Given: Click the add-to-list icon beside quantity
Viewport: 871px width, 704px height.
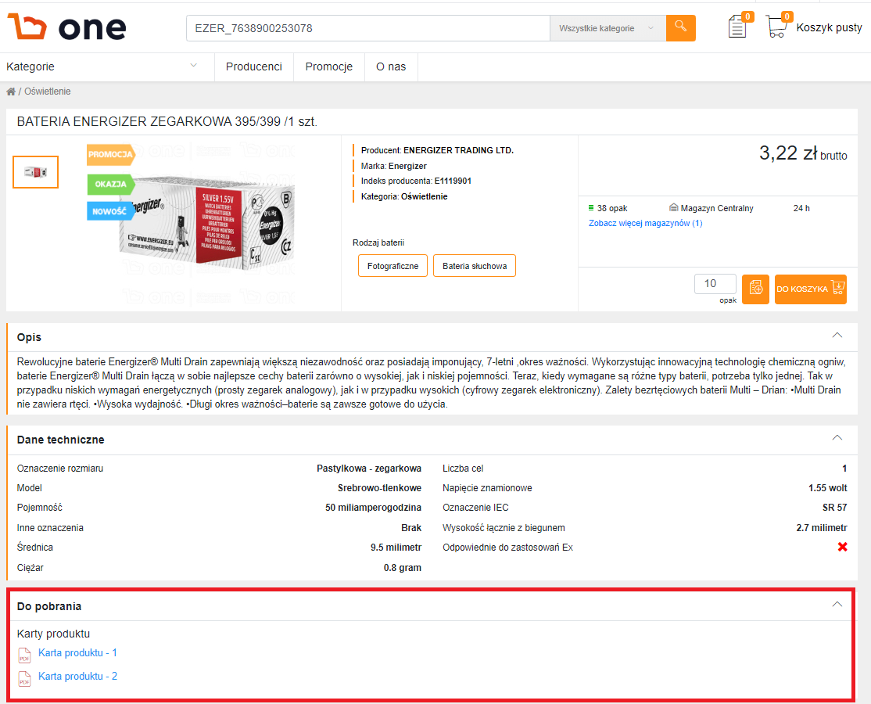Looking at the screenshot, I should (755, 289).
